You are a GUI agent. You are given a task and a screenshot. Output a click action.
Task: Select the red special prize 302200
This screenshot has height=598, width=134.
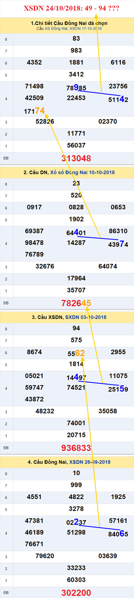click(76, 593)
